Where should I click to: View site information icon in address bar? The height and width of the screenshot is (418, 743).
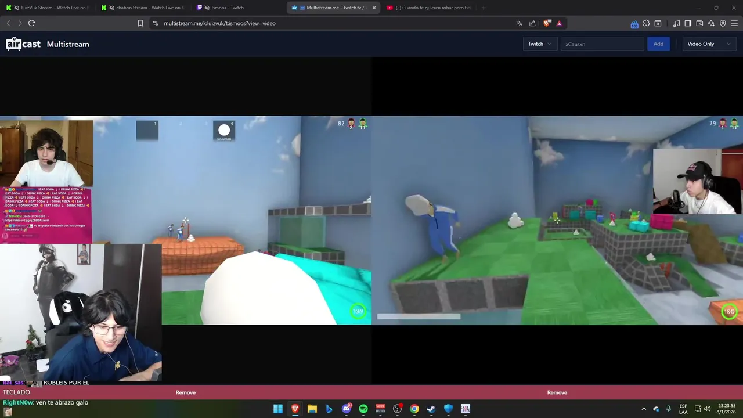pyautogui.click(x=156, y=23)
